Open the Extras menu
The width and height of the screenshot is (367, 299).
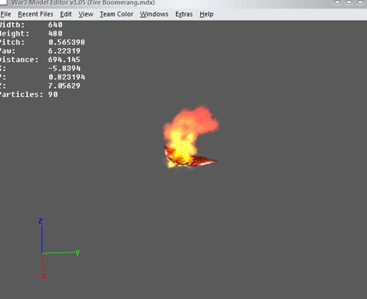tap(183, 14)
